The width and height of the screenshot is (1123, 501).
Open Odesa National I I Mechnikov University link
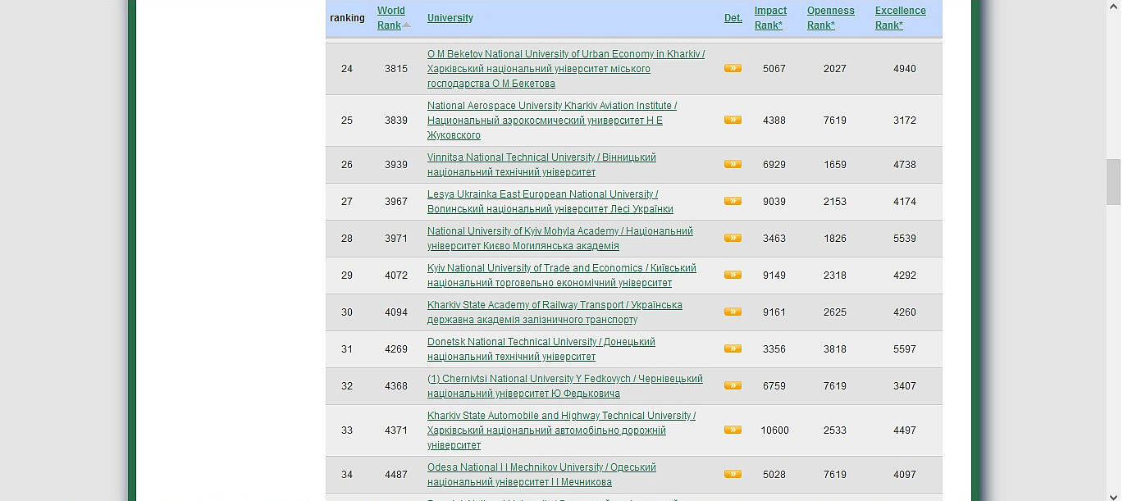tap(541, 475)
